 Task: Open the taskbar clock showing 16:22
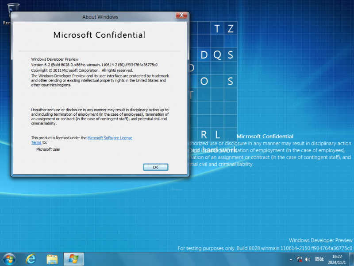pos(337,259)
